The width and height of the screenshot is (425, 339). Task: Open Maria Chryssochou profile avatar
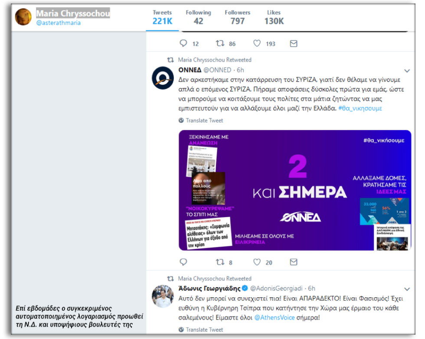pyautogui.click(x=23, y=17)
